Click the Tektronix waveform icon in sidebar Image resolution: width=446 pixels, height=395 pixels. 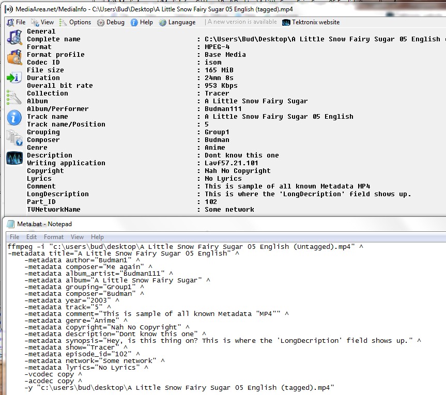[14, 157]
